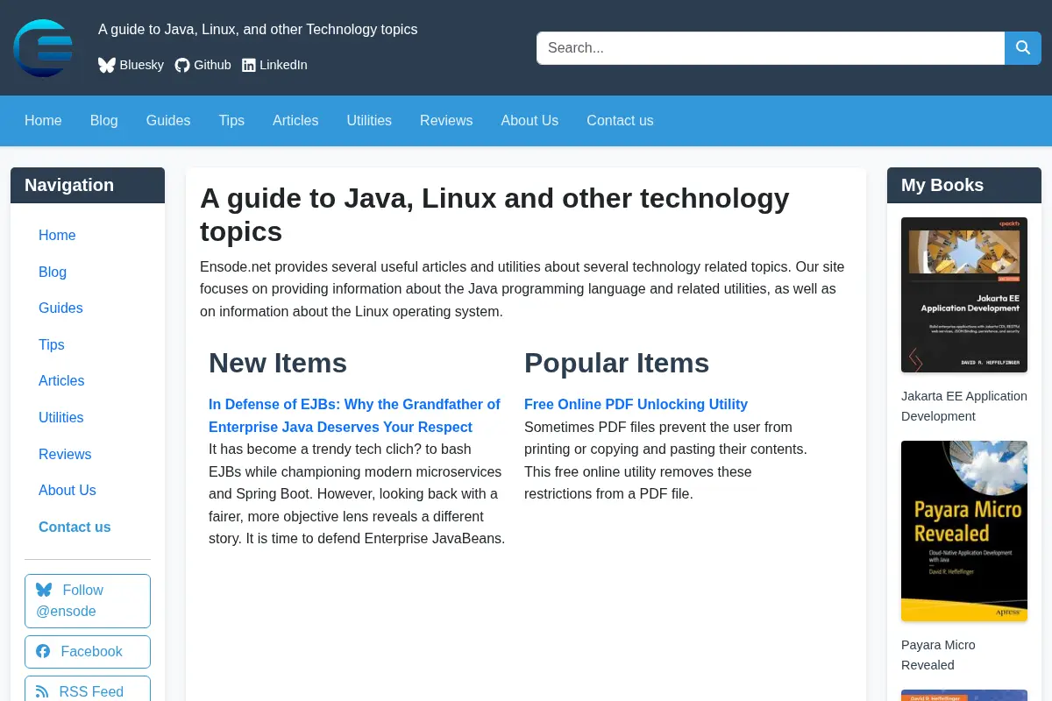Select Tips in the Navigation sidebar
Image resolution: width=1052 pixels, height=701 pixels.
(x=52, y=344)
